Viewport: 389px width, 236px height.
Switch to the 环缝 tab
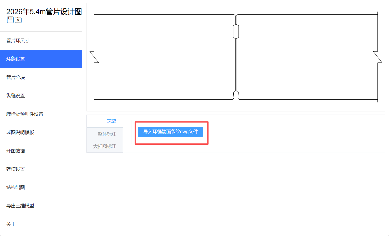coord(111,121)
